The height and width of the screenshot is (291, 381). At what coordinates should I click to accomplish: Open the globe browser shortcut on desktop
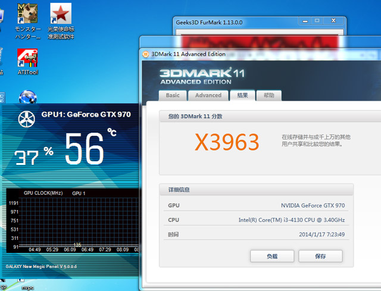[x=28, y=96]
